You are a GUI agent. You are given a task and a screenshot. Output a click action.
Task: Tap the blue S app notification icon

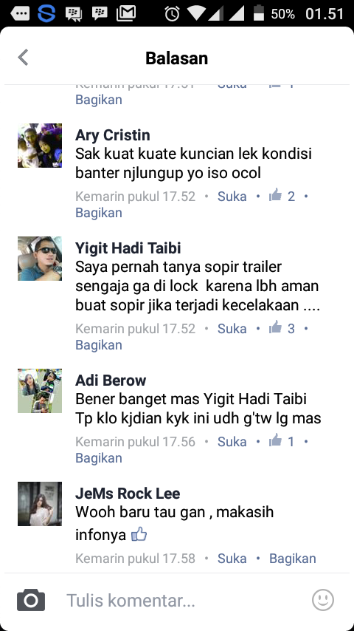click(x=46, y=13)
